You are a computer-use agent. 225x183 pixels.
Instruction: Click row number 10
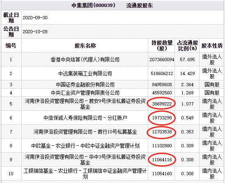click(11, 174)
